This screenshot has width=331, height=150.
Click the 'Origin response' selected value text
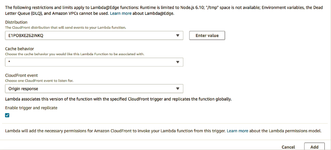[x=23, y=89]
